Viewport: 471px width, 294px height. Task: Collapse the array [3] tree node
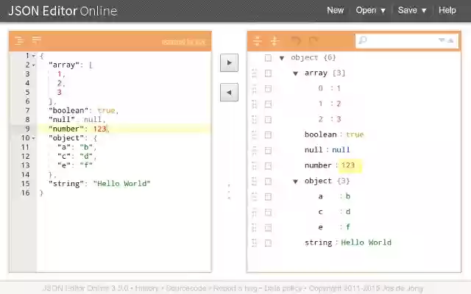click(x=296, y=73)
